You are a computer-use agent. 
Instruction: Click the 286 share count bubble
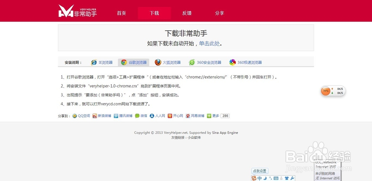(225, 116)
